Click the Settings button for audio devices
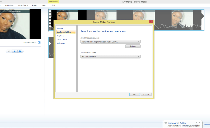Viewport: 210px width, 128px height. click(x=133, y=46)
